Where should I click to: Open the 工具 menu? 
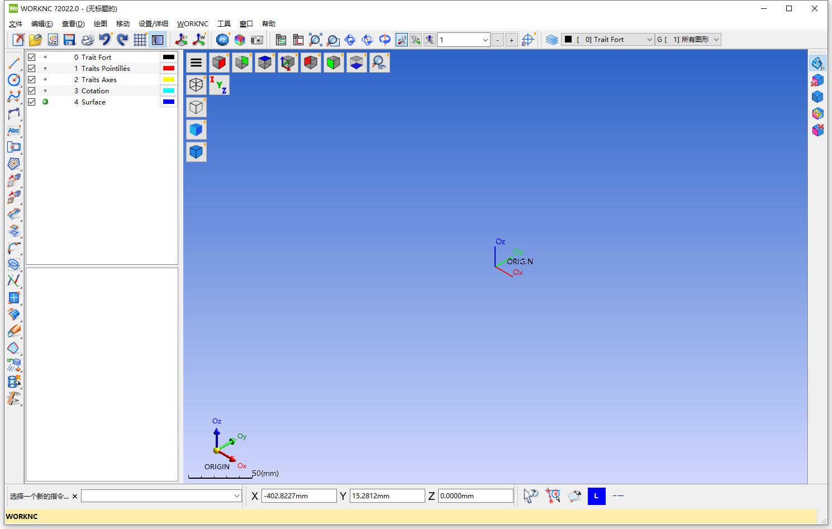pos(224,24)
